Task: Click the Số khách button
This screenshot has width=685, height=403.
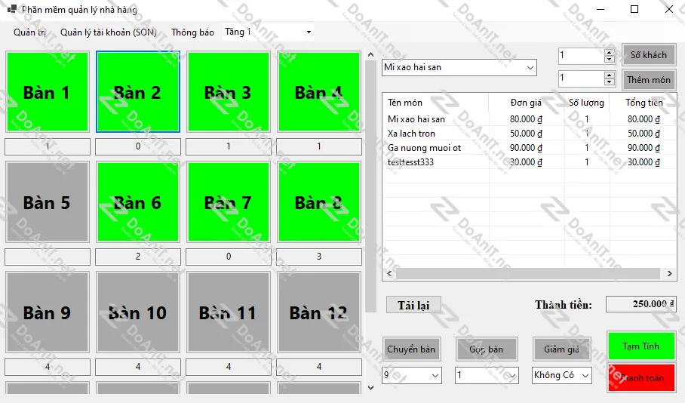Action: coord(648,55)
